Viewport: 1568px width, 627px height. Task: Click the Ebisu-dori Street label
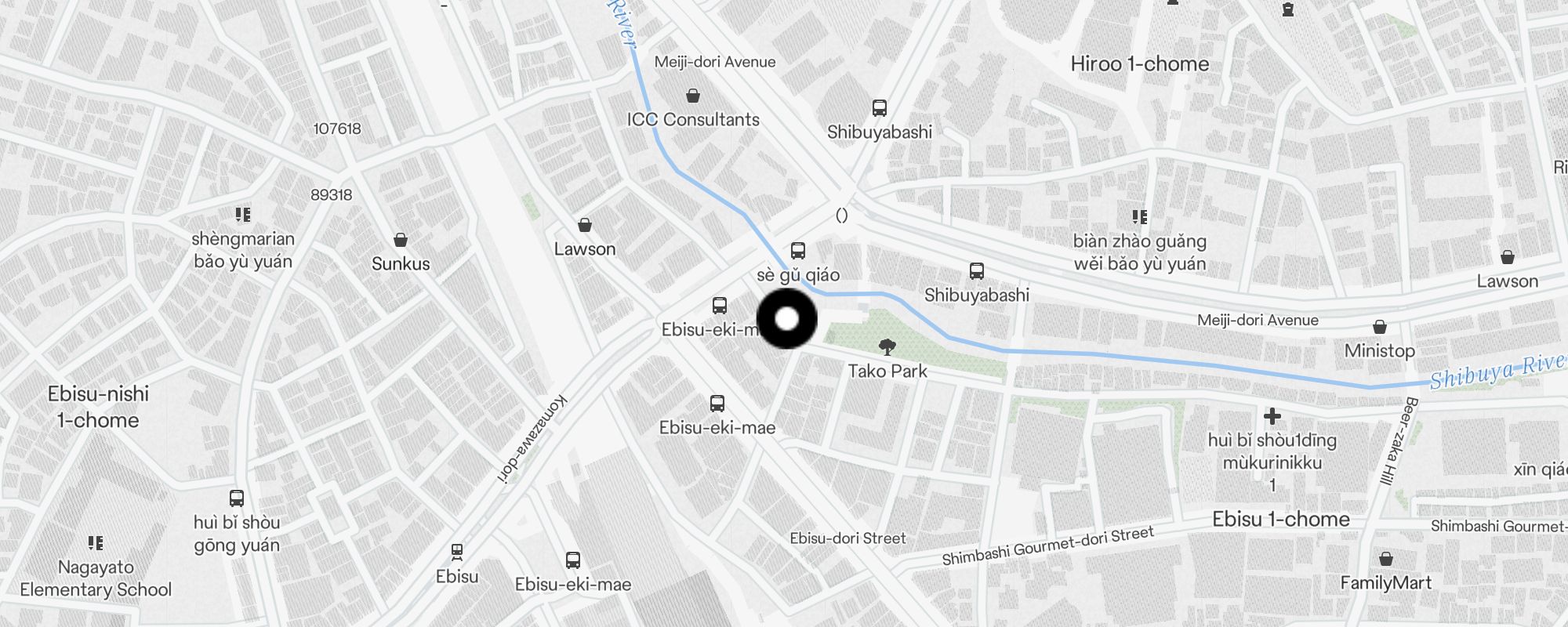pyautogui.click(x=848, y=538)
